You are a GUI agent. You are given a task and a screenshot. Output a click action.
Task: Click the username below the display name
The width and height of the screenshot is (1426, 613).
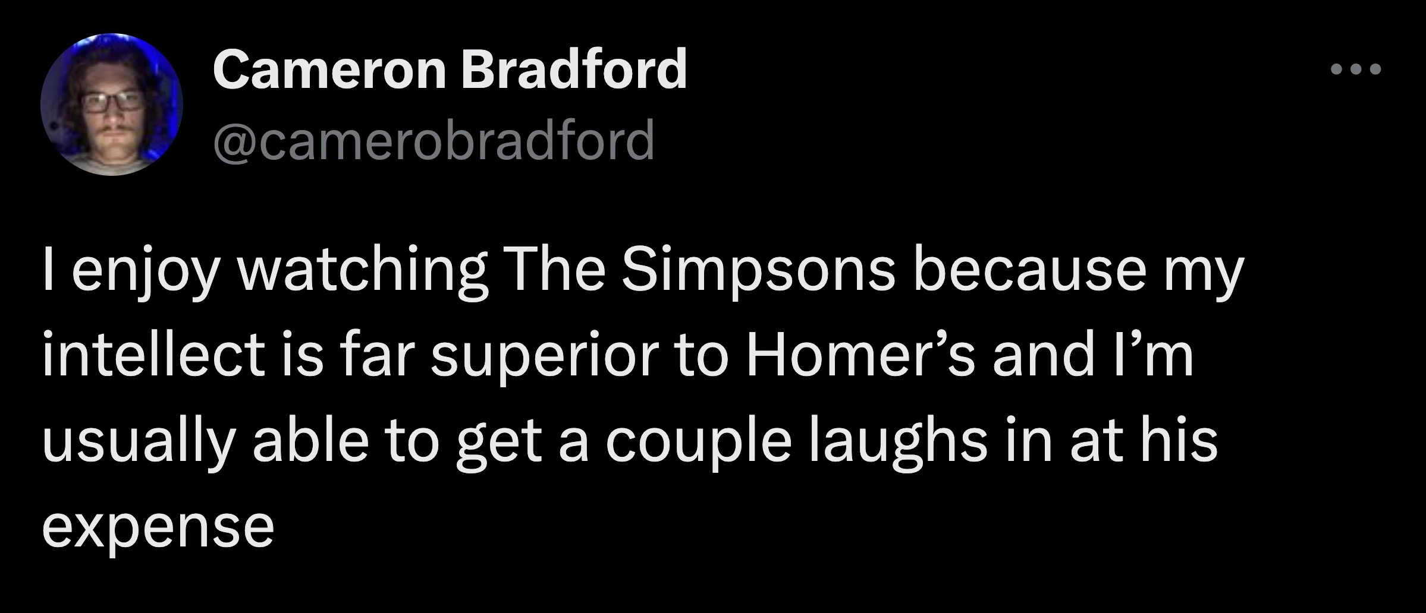[x=437, y=141]
